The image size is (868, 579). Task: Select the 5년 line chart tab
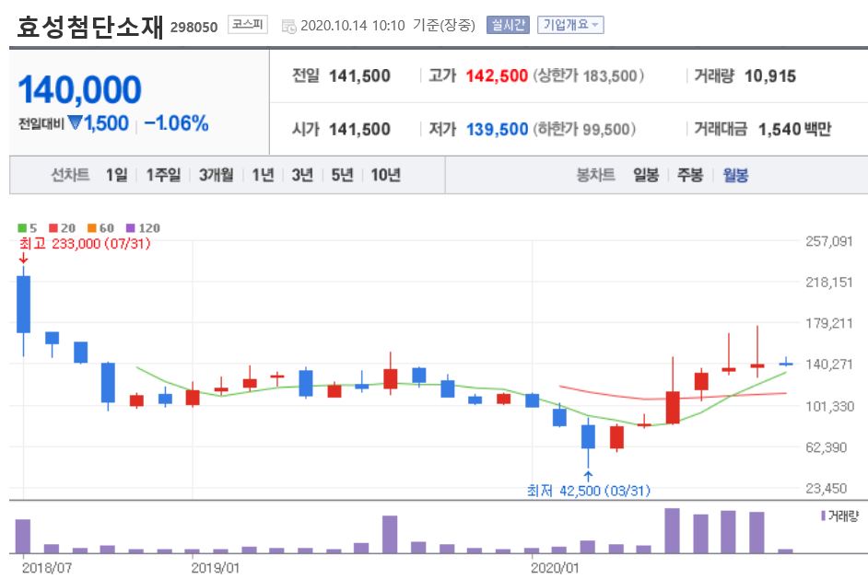tap(342, 175)
